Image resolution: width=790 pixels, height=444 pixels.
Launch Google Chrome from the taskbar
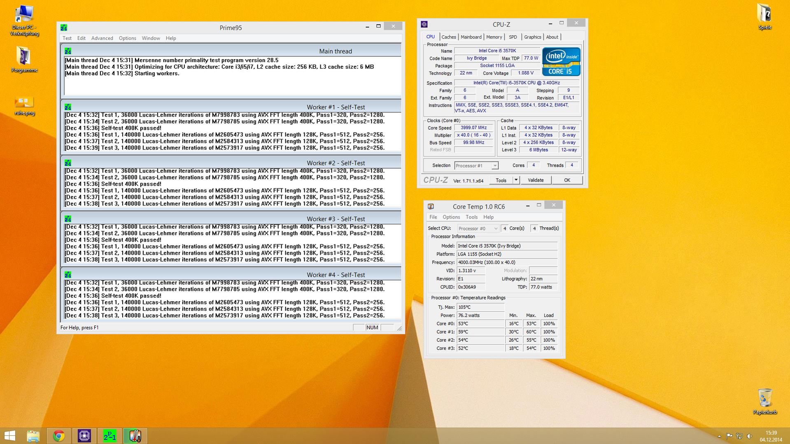59,436
